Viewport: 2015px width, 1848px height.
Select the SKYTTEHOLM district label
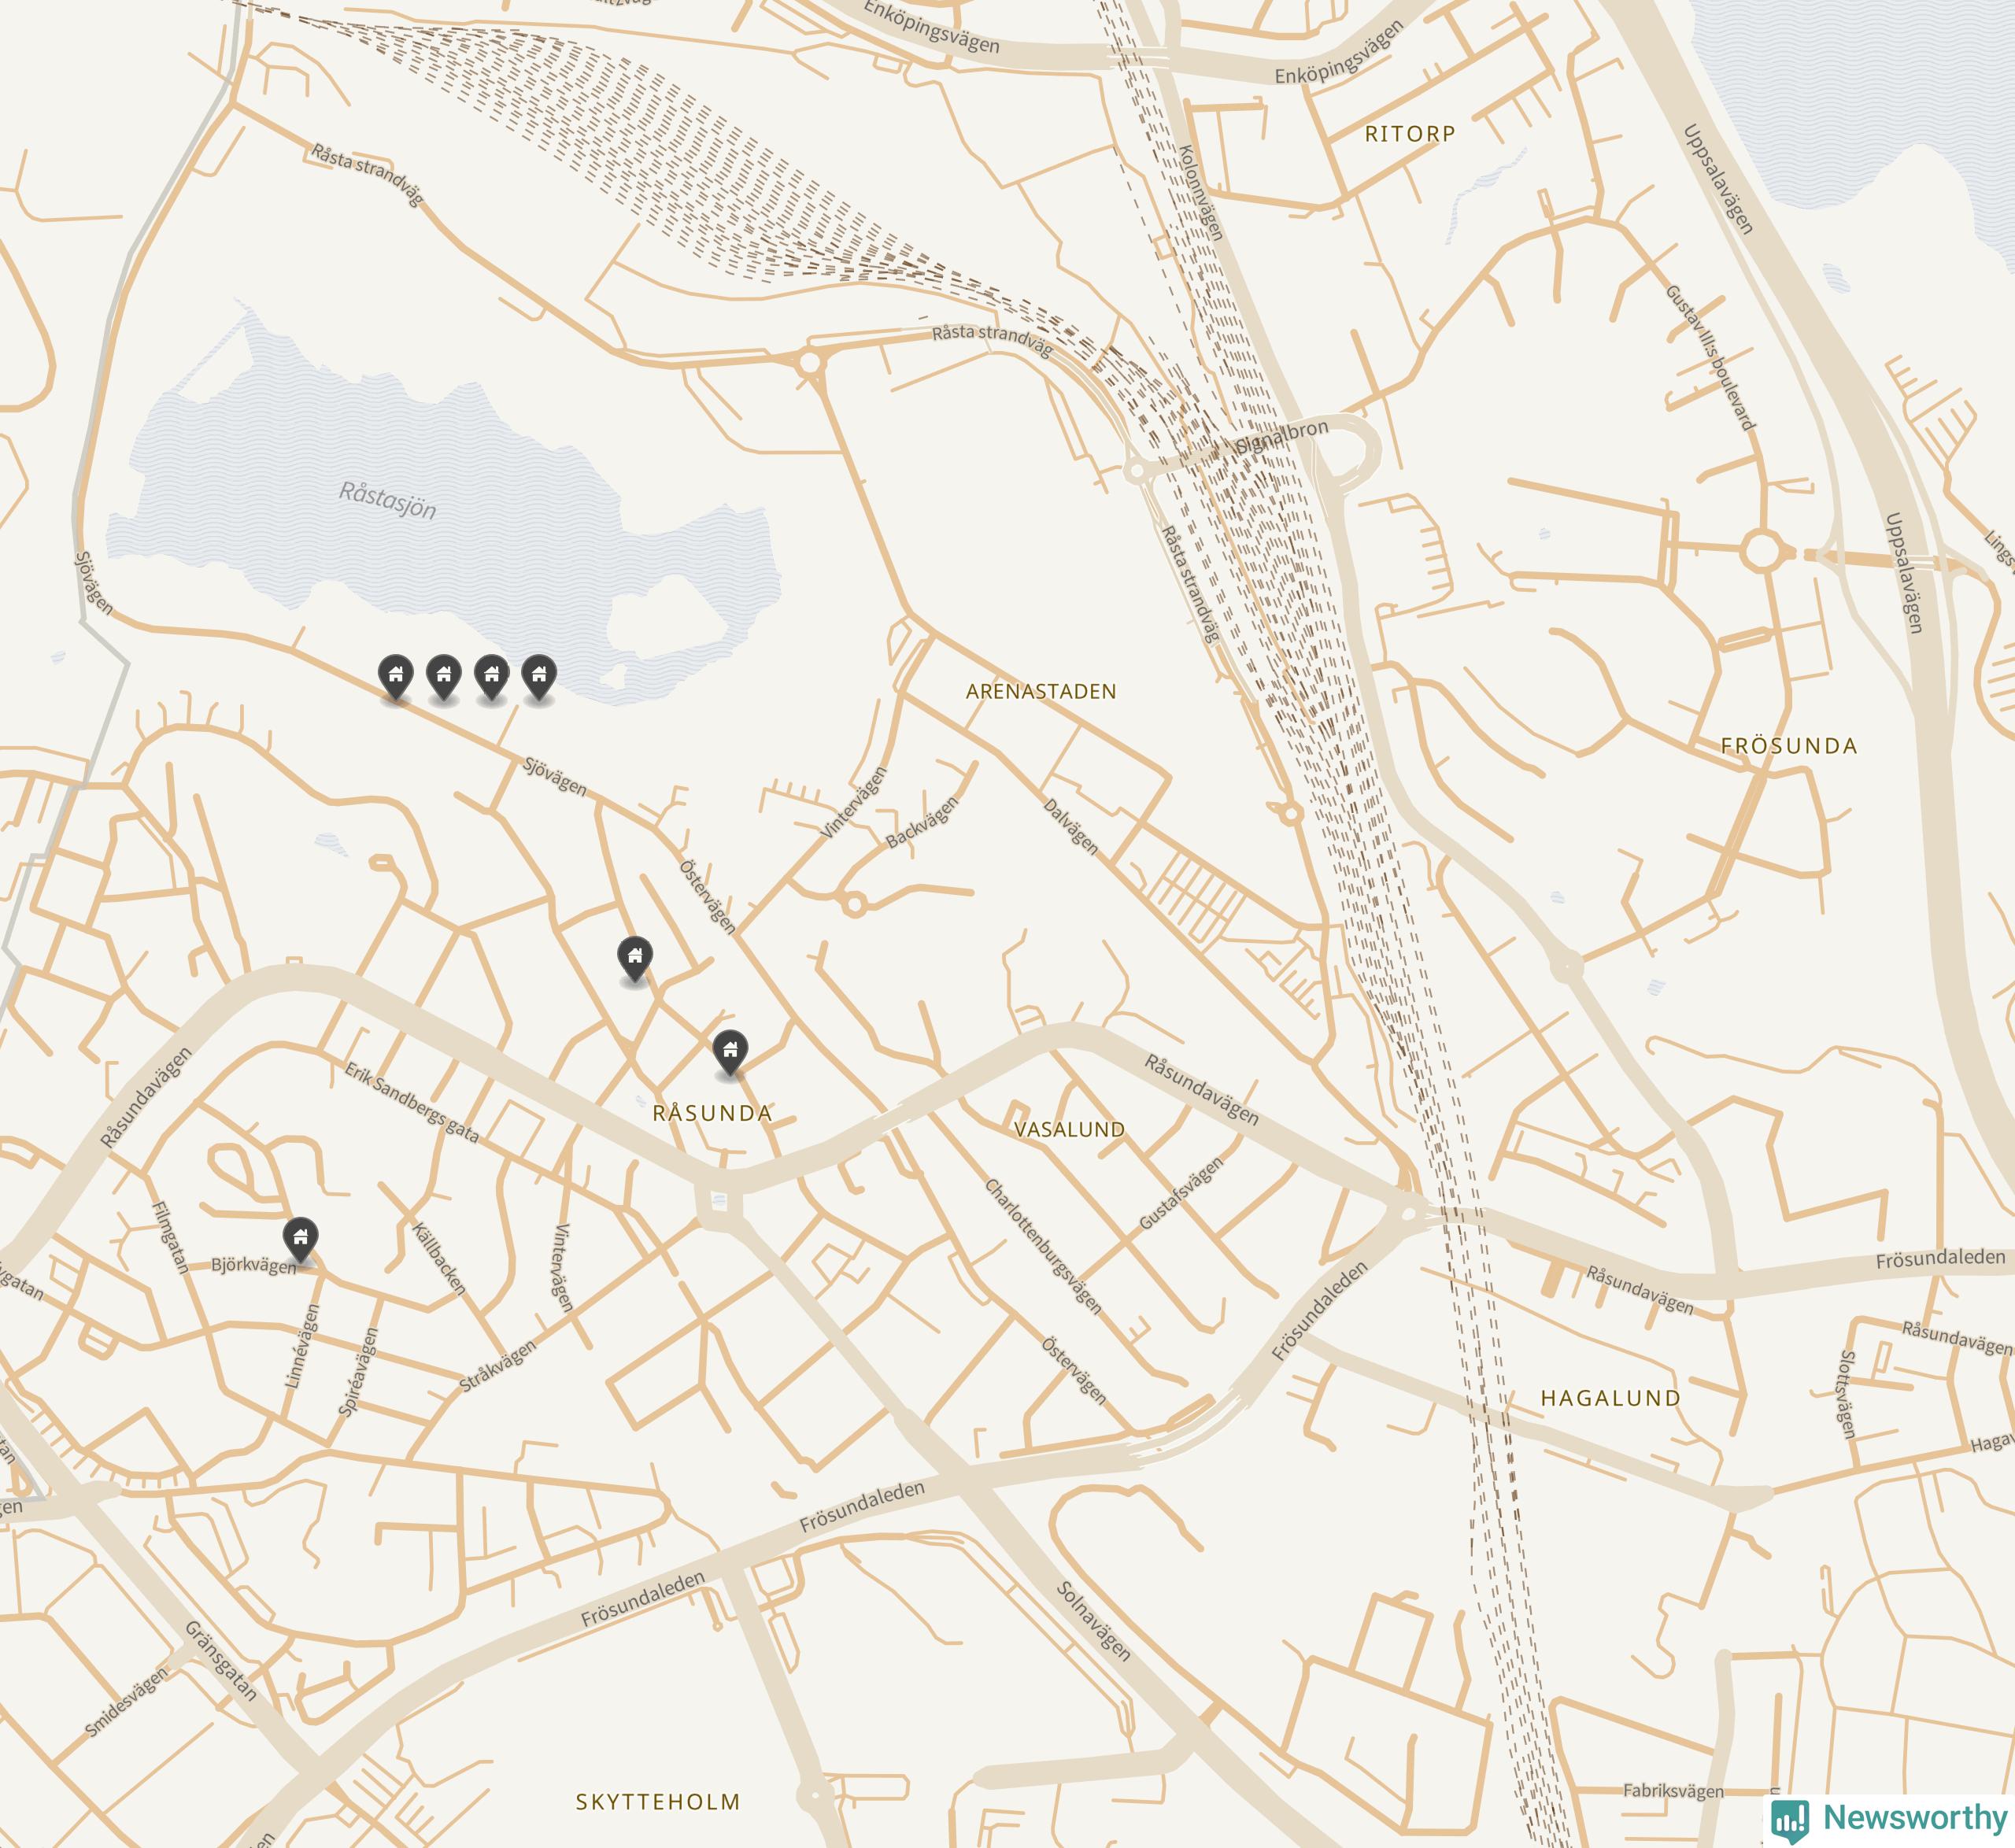pyautogui.click(x=658, y=1802)
